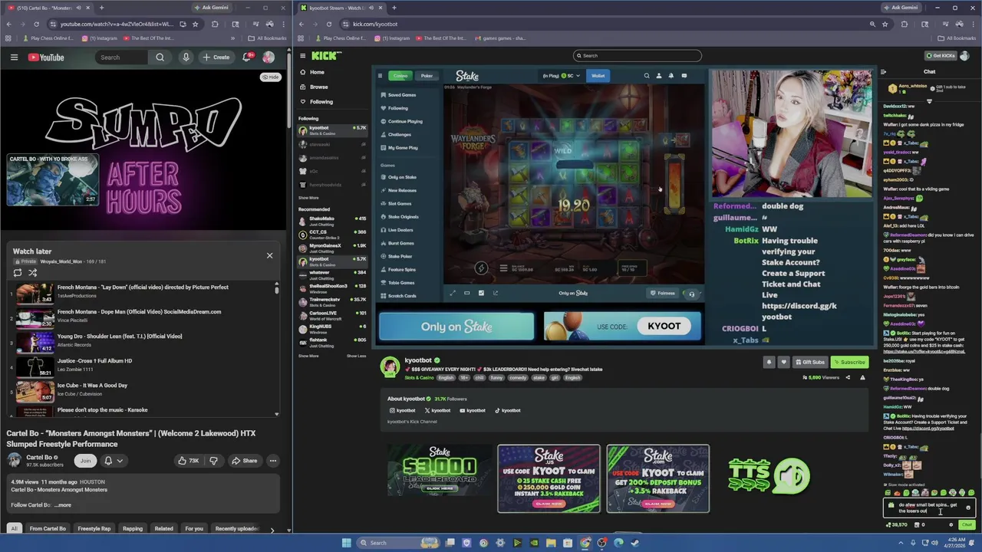Share the Cartel Bo video

pos(245,461)
